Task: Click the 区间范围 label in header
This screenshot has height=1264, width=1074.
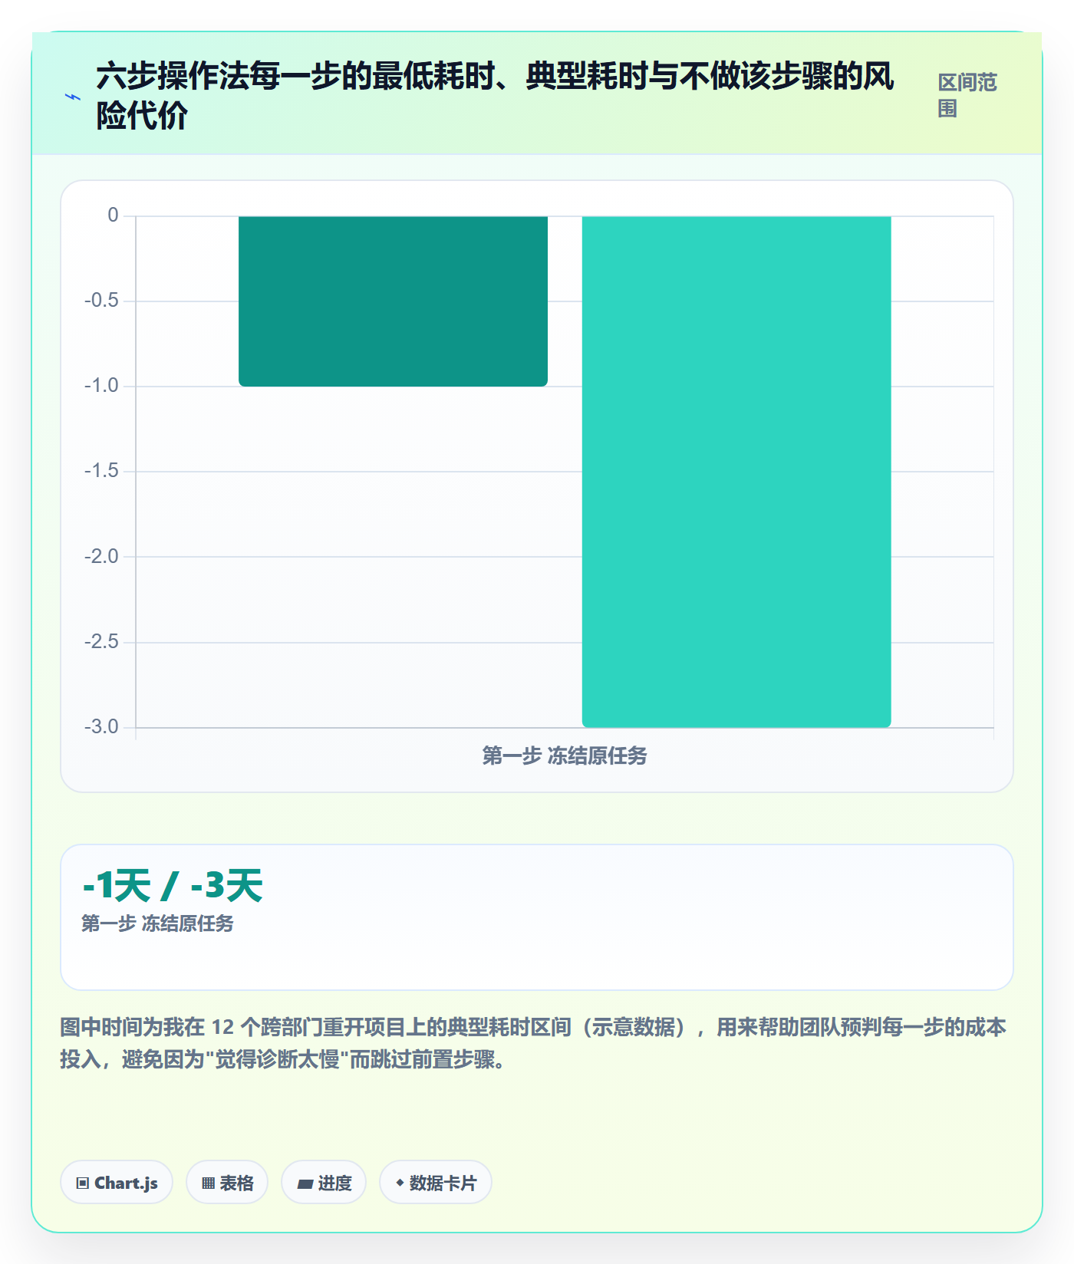Action: 967,96
